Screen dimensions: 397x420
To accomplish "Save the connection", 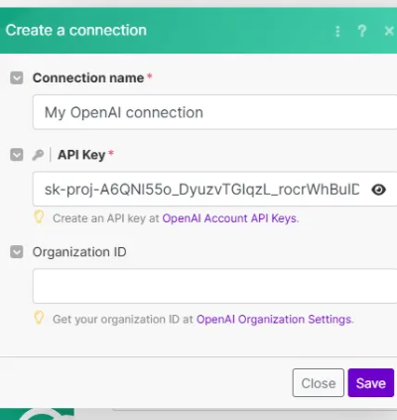I will (371, 382).
